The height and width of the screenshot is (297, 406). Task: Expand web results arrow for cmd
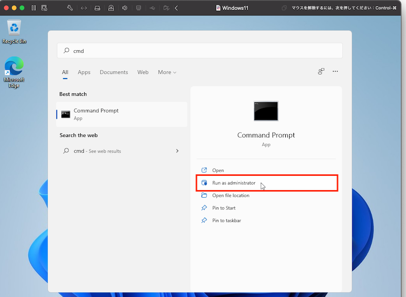[177, 151]
